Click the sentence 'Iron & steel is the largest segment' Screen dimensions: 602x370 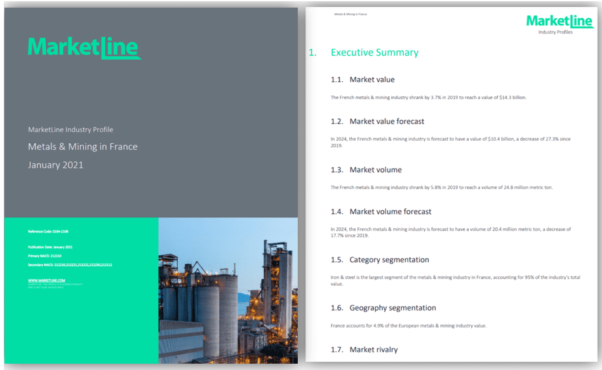coord(455,281)
